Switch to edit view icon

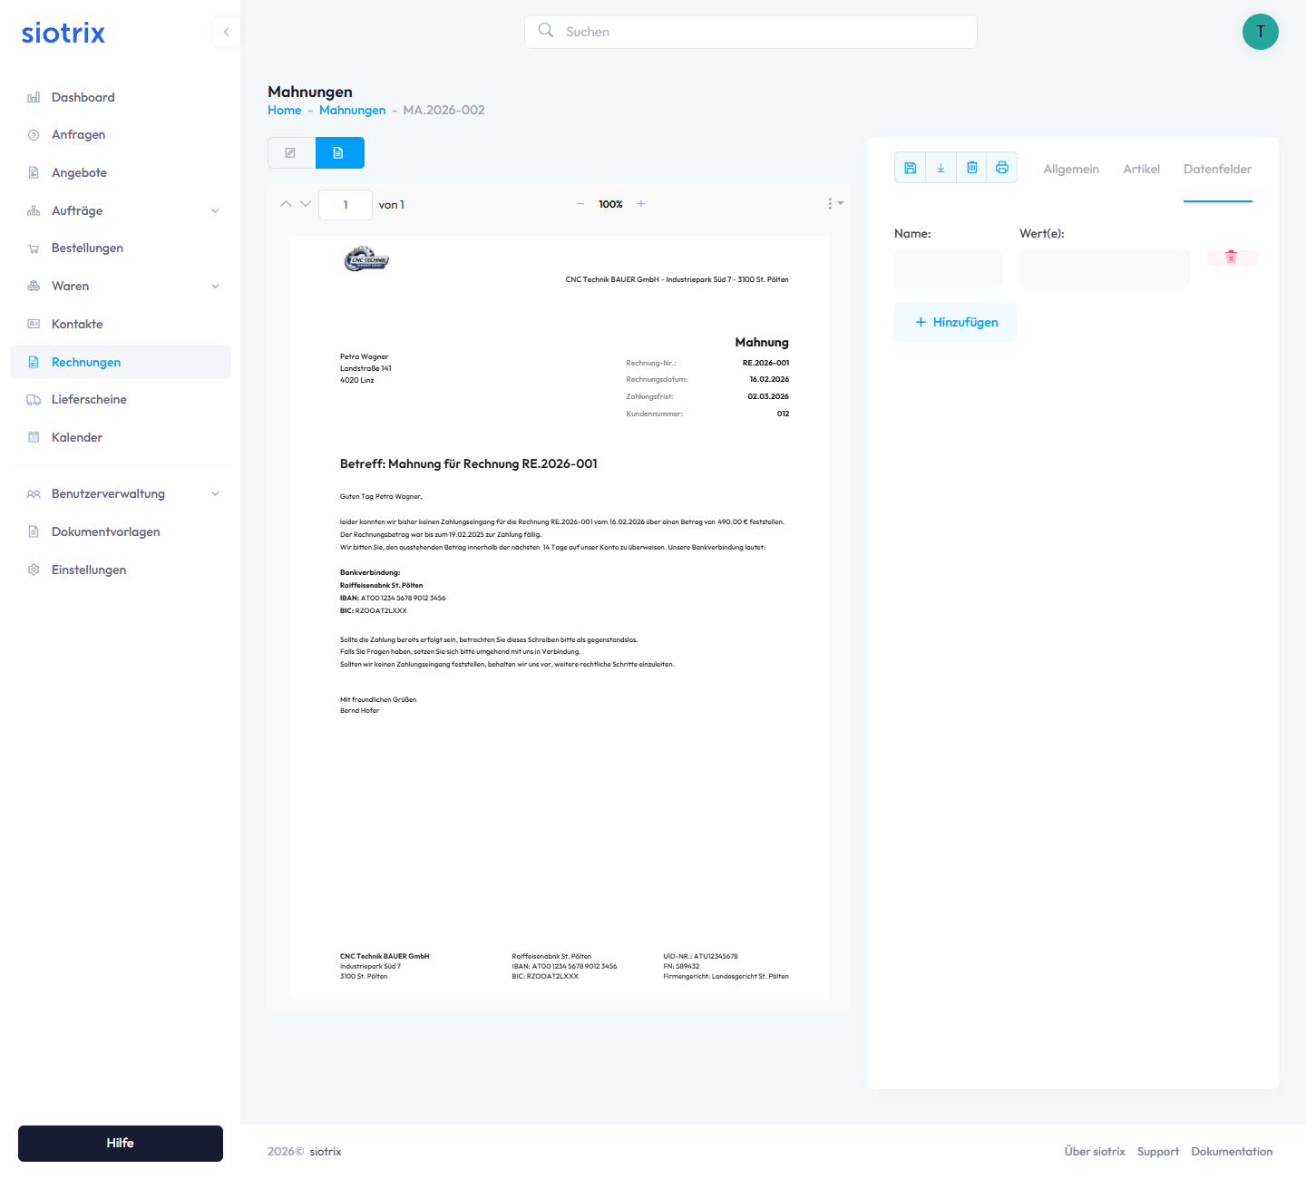[291, 153]
